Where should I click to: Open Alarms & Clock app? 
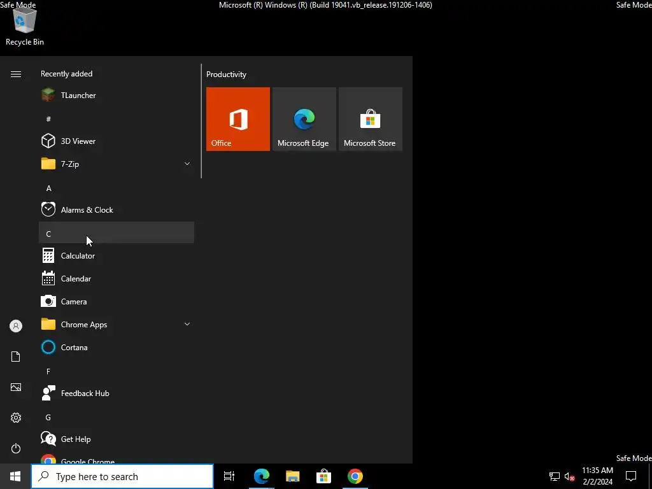click(x=117, y=209)
